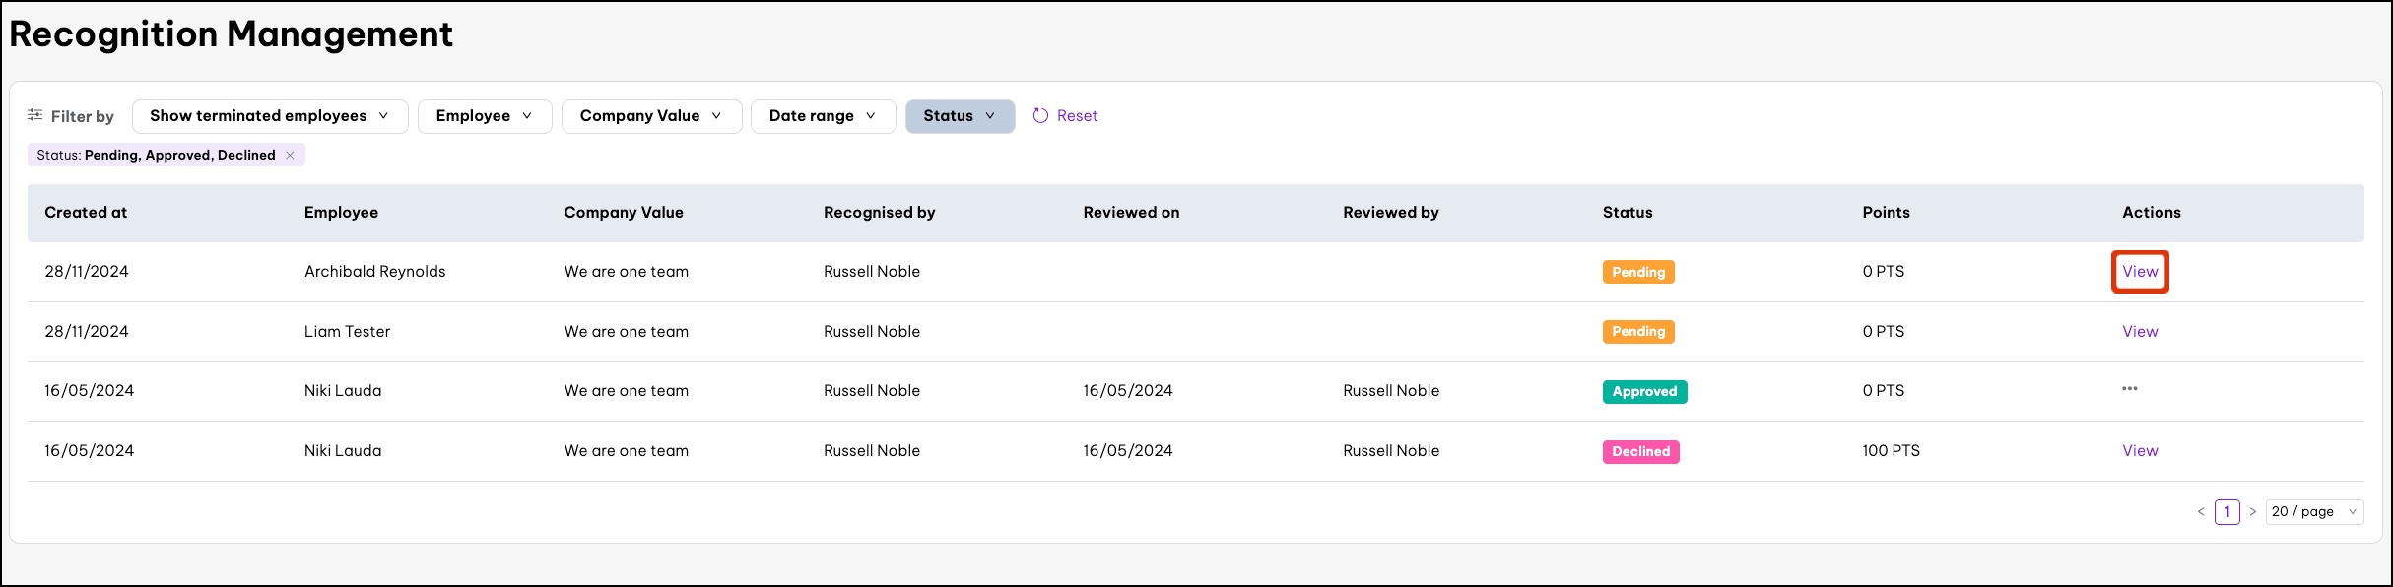This screenshot has height=587, width=2393.
Task: Open the three-dot actions menu for Niki Lauda
Action: [2129, 389]
